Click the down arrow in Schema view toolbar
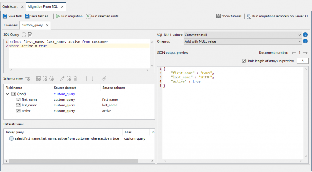 pyautogui.click(x=93, y=79)
